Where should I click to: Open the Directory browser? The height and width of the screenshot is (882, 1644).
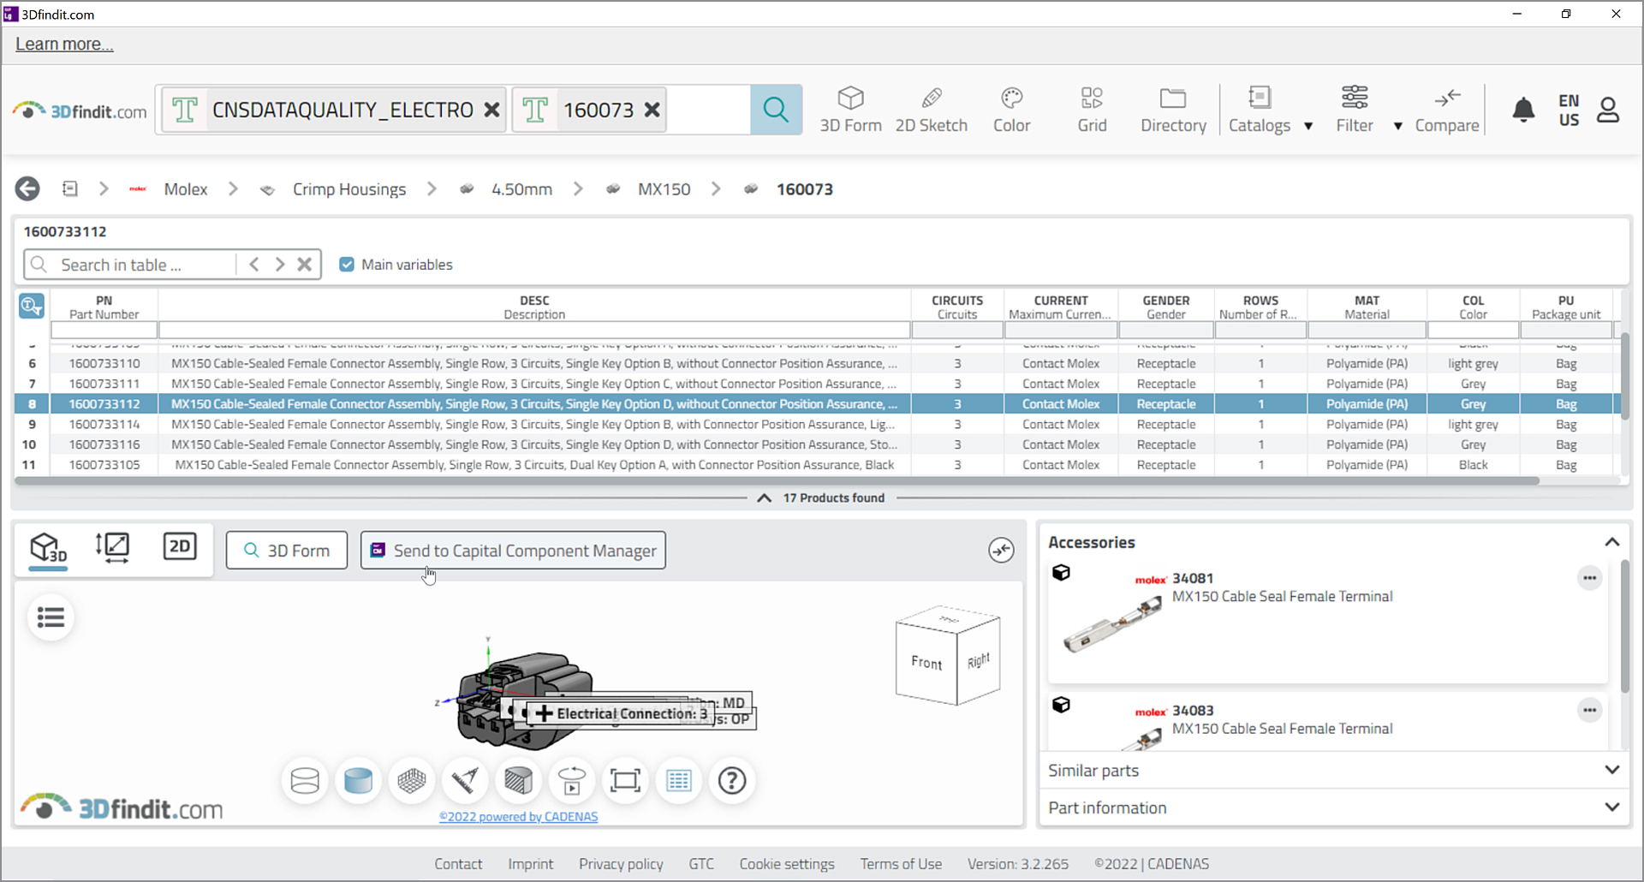tap(1173, 110)
